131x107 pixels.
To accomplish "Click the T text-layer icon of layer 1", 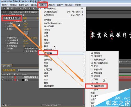I will coord(23,77).
